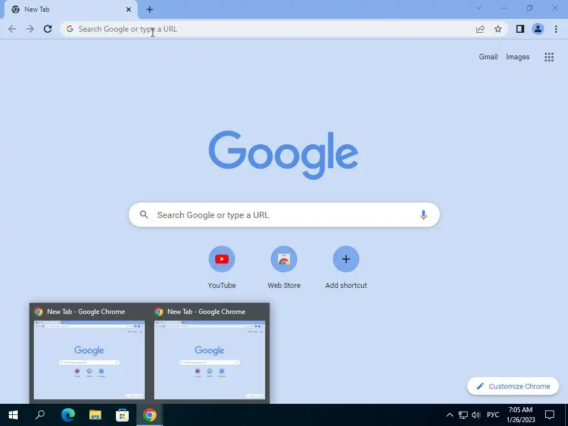This screenshot has height=426, width=568.
Task: Bookmark this tab with the star icon
Action: coord(498,29)
